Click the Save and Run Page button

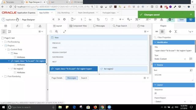point(190,20)
